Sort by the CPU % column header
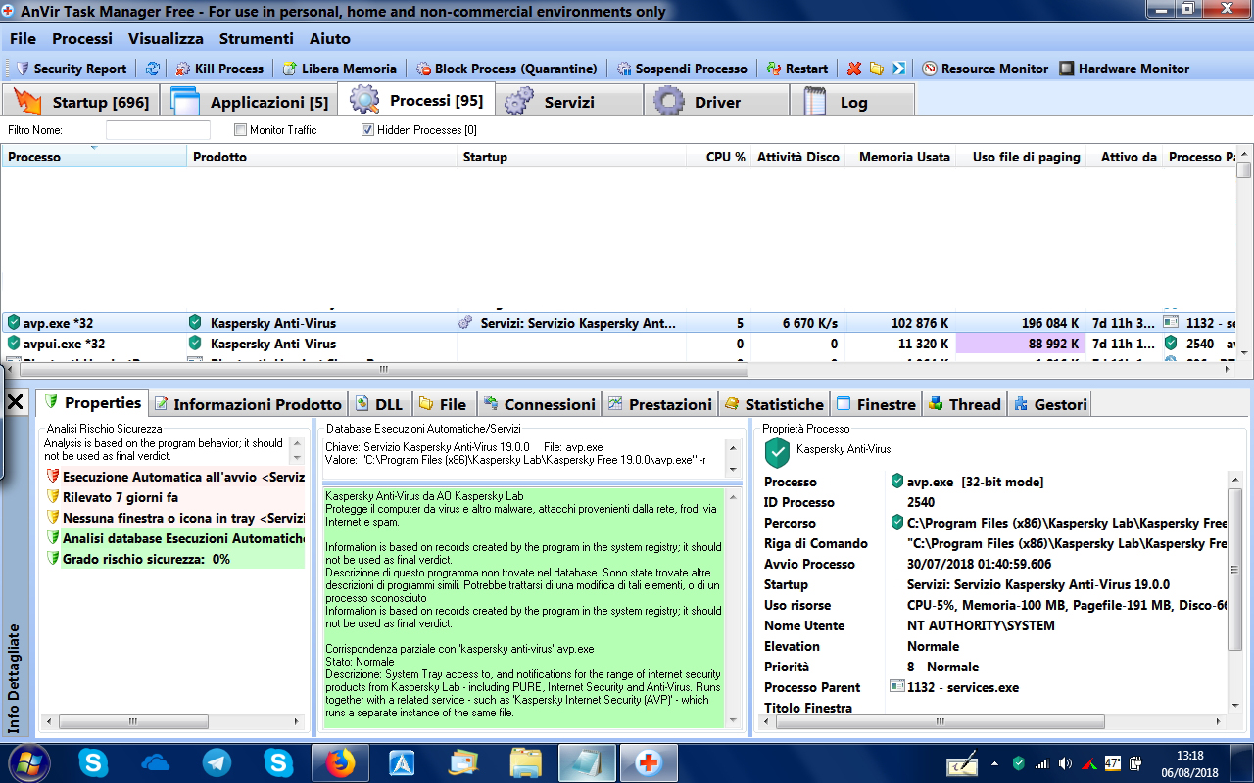The image size is (1254, 783). [x=717, y=157]
